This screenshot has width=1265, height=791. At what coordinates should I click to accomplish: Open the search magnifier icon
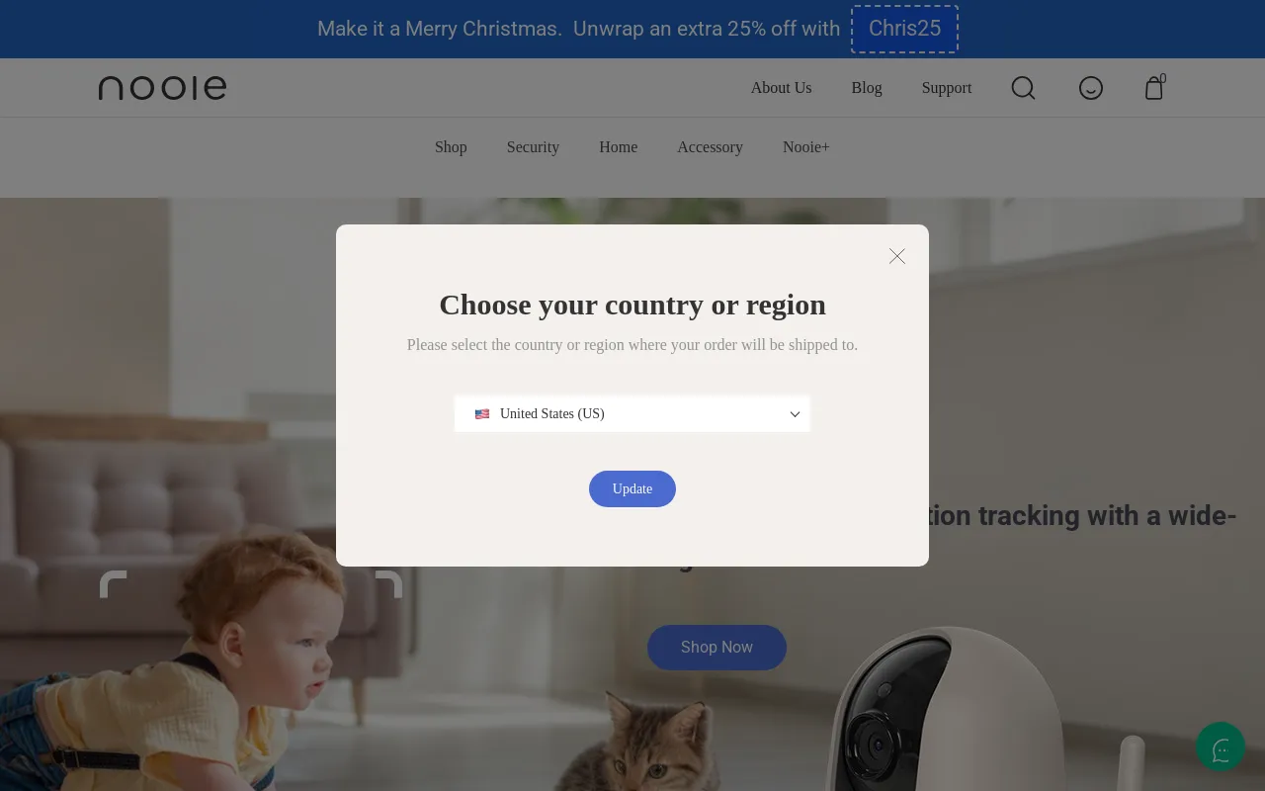1023,88
